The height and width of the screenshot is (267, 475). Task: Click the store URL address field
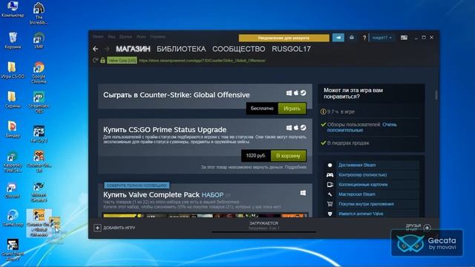(x=202, y=61)
